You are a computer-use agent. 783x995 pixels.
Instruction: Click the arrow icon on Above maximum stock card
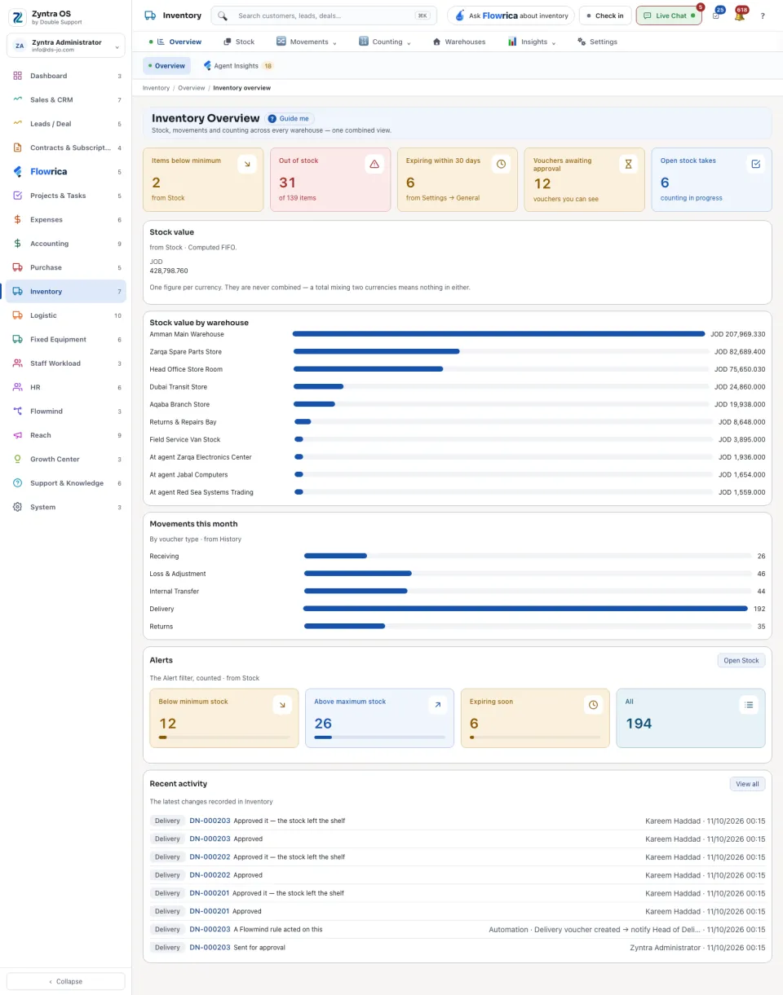click(437, 705)
